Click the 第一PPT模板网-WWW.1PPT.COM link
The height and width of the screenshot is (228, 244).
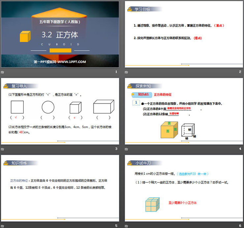click(x=60, y=62)
